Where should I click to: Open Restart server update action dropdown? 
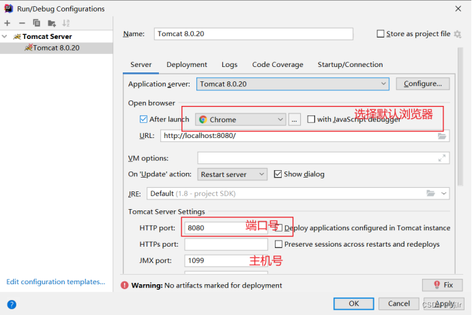[232, 174]
